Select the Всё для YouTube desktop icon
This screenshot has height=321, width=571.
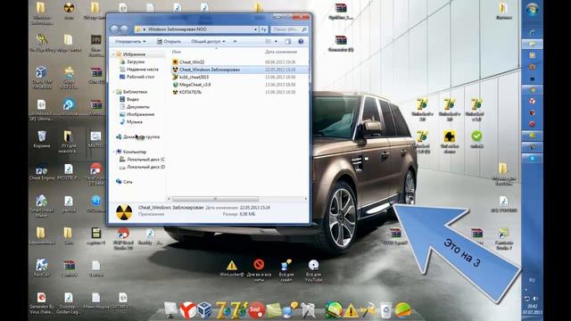(x=313, y=271)
